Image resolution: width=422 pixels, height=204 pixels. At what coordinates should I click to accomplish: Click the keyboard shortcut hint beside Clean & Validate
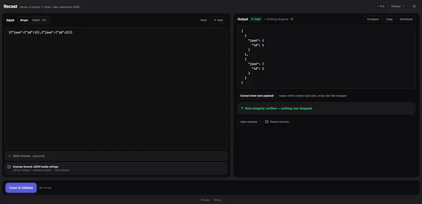click(45, 188)
